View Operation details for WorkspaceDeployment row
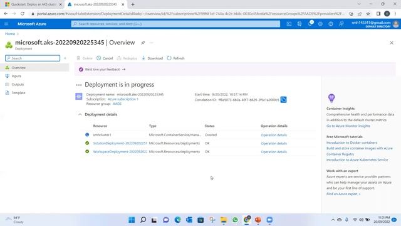 [x=274, y=152]
